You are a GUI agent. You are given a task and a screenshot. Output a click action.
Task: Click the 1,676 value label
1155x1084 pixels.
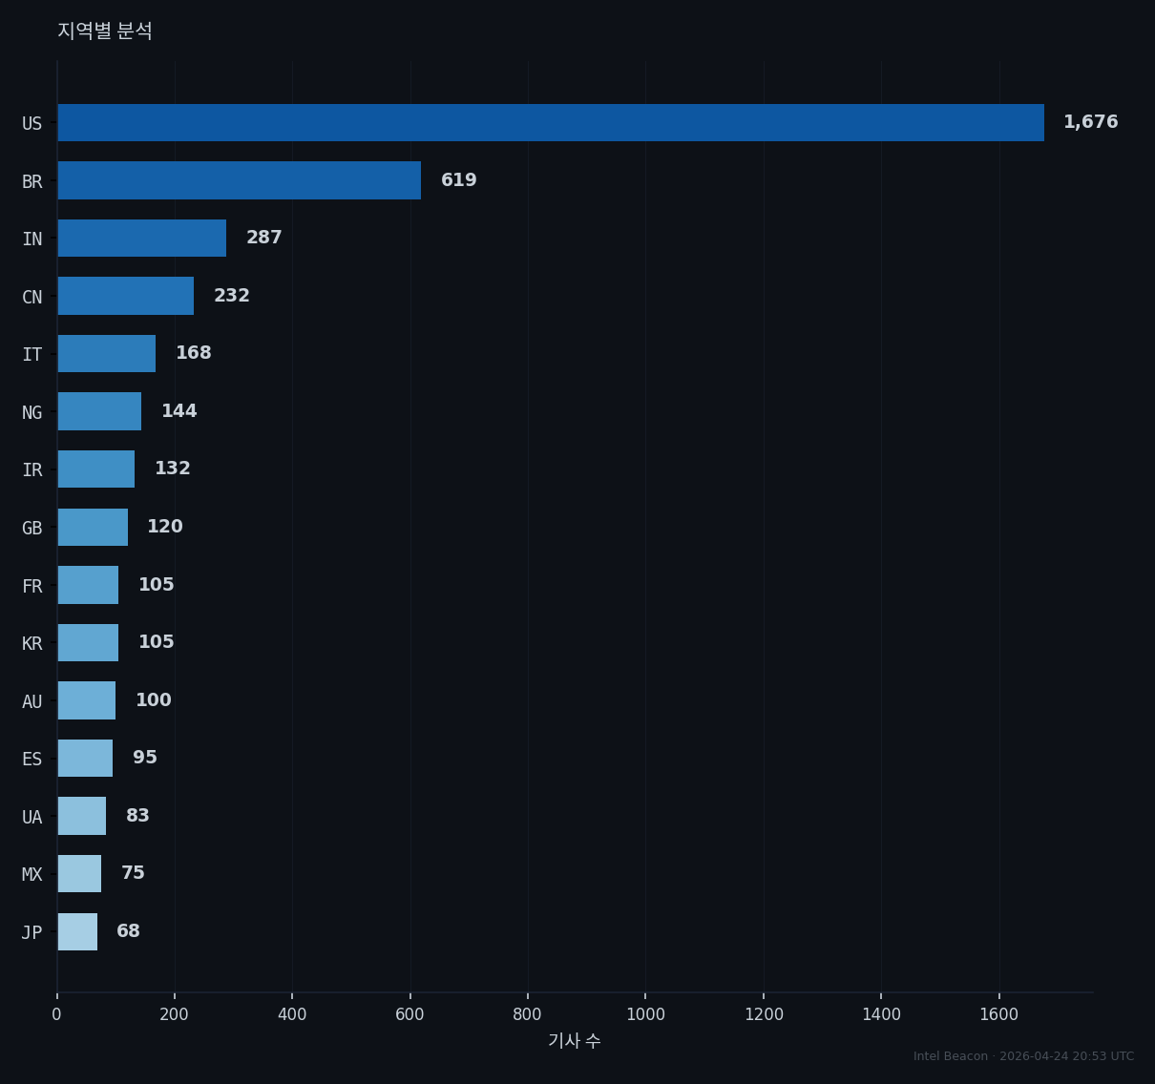coord(1090,122)
